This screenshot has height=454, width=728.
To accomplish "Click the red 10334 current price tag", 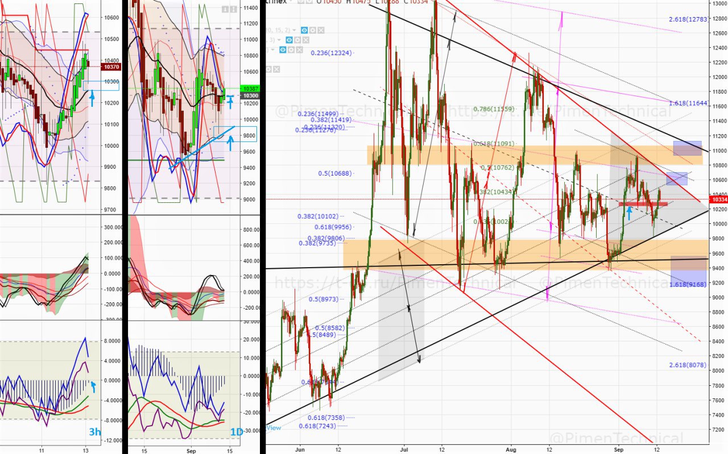I will click(719, 199).
